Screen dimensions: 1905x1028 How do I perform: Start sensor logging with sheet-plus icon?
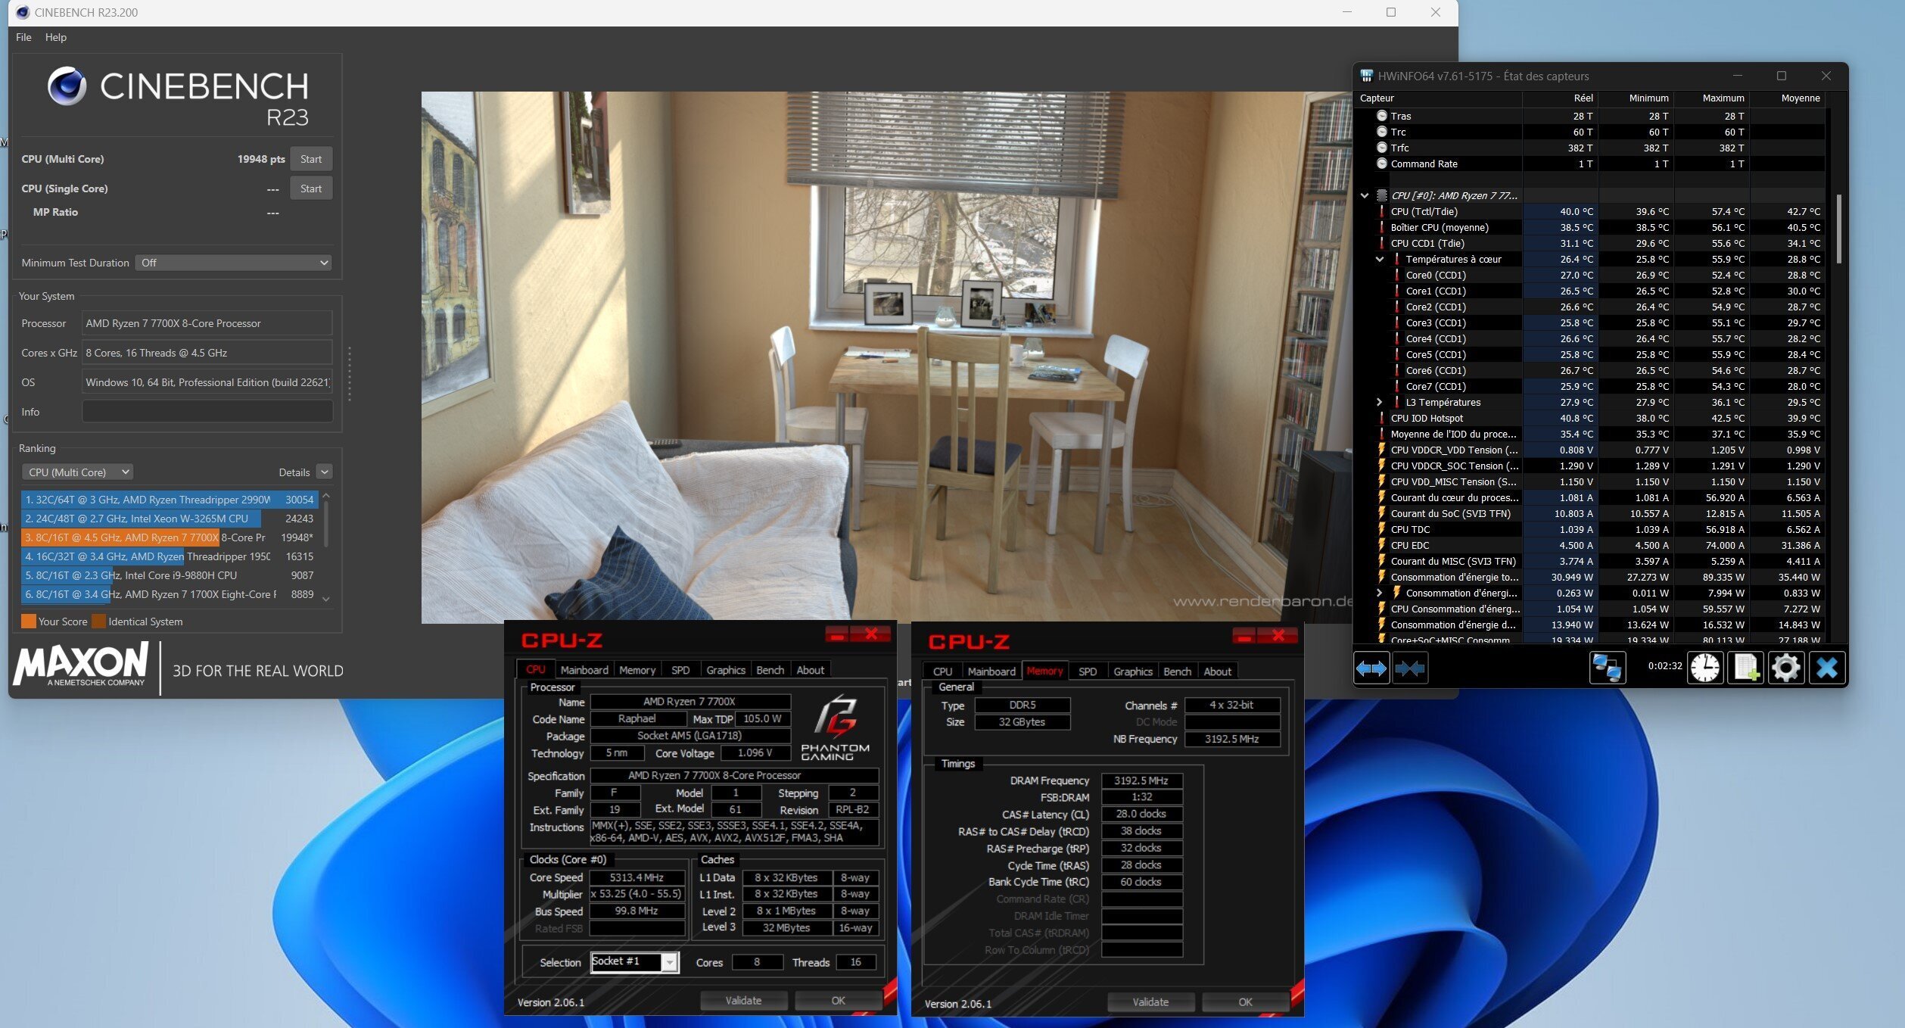1745,668
